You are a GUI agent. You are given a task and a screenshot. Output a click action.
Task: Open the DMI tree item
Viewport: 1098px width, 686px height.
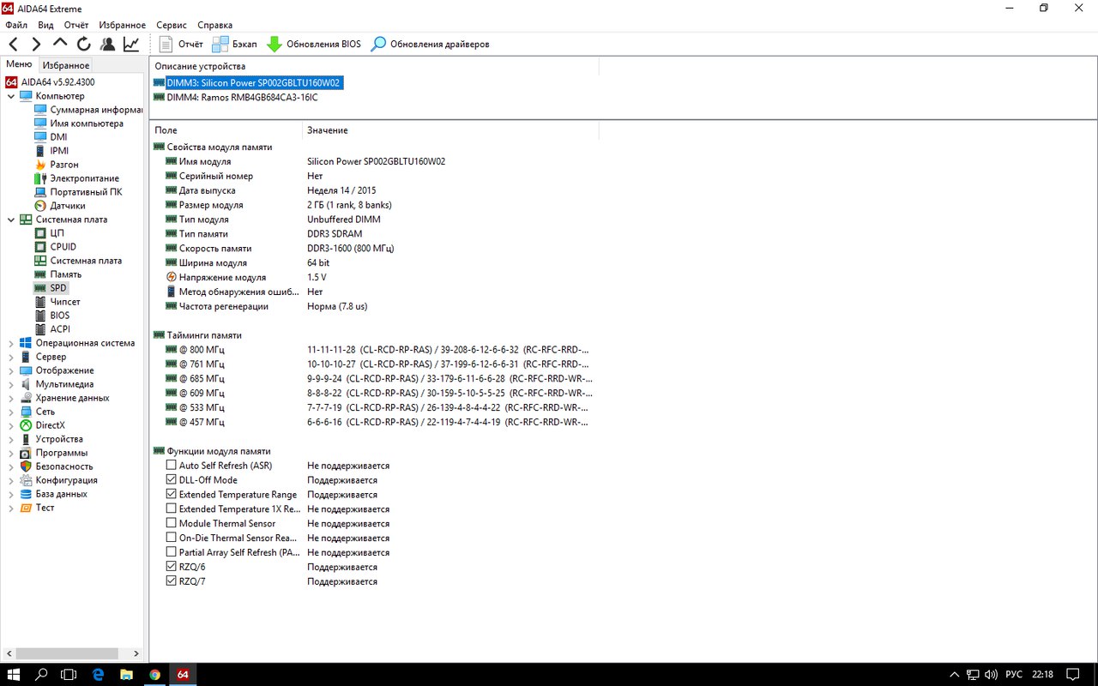coord(51,137)
